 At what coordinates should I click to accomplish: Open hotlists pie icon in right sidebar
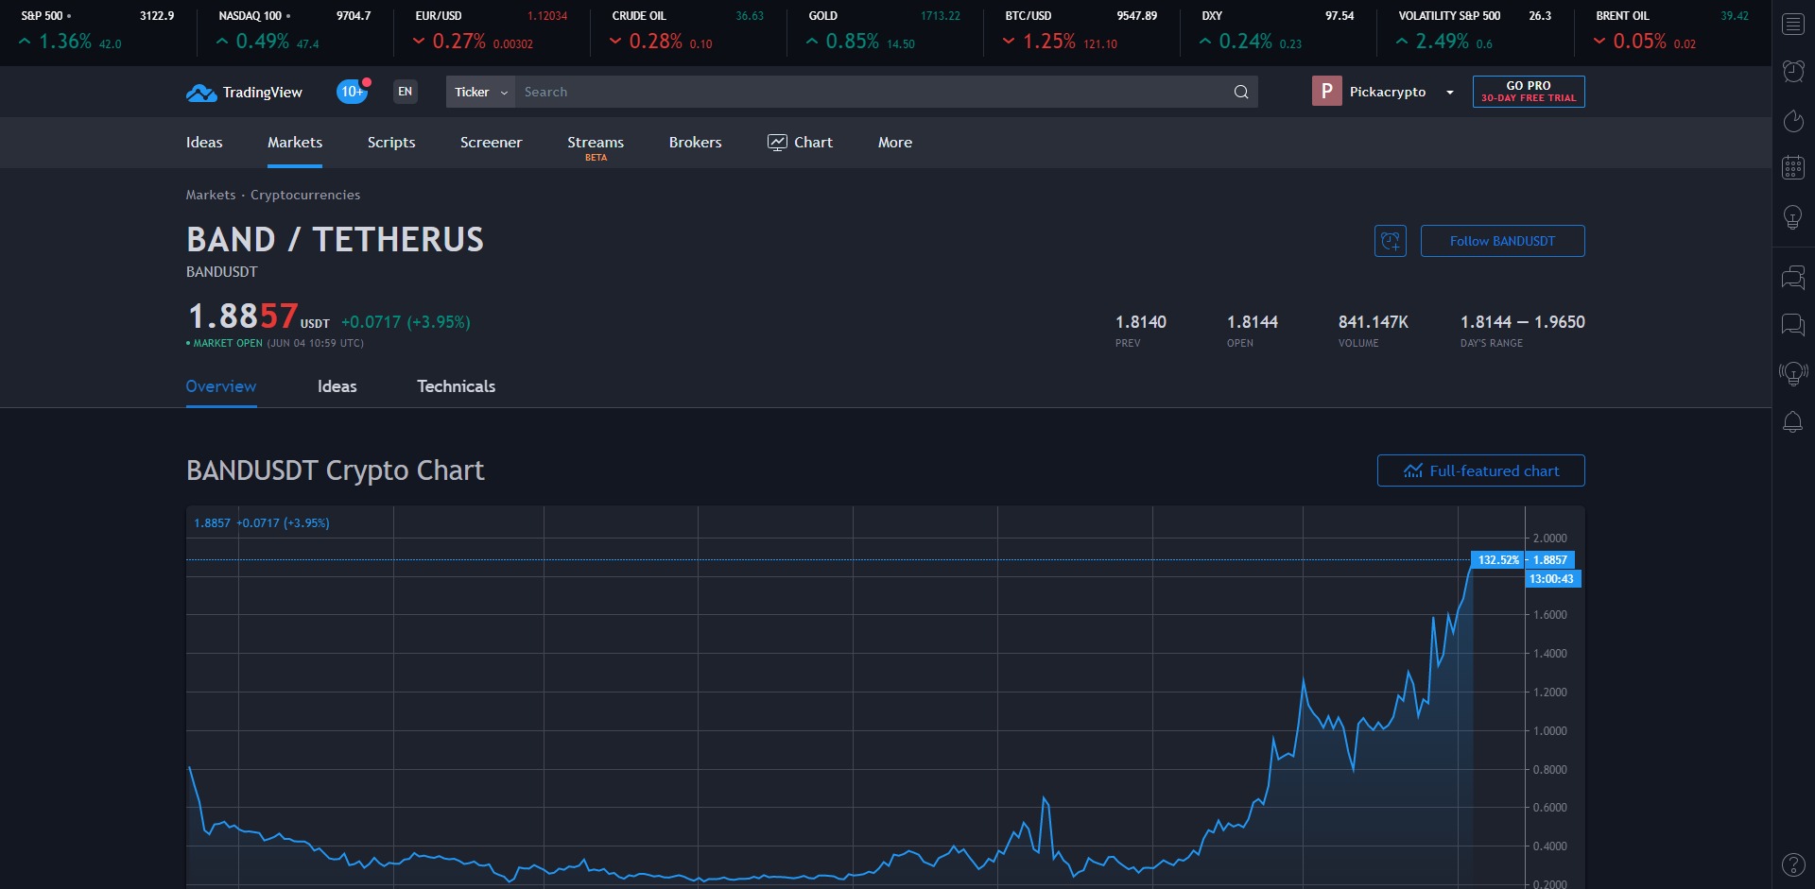tap(1793, 120)
